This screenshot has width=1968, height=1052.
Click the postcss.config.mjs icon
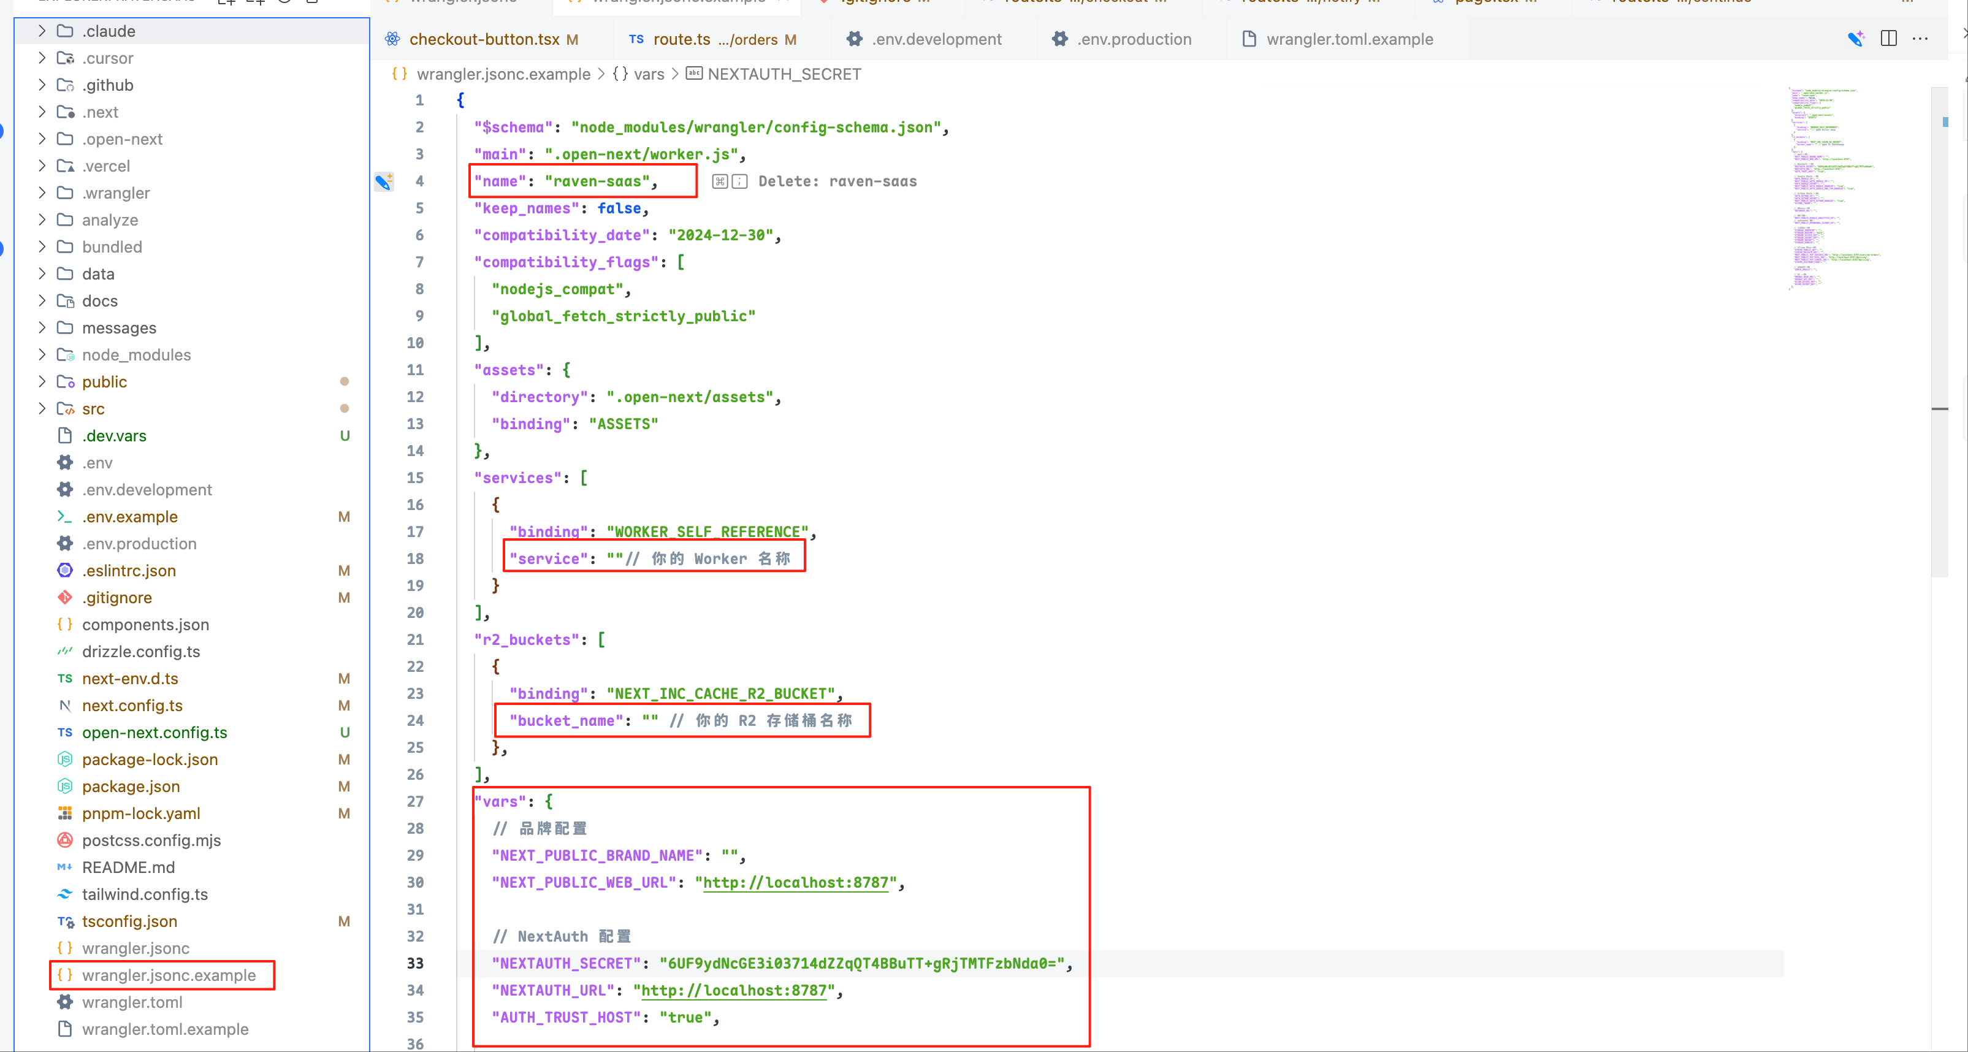65,840
